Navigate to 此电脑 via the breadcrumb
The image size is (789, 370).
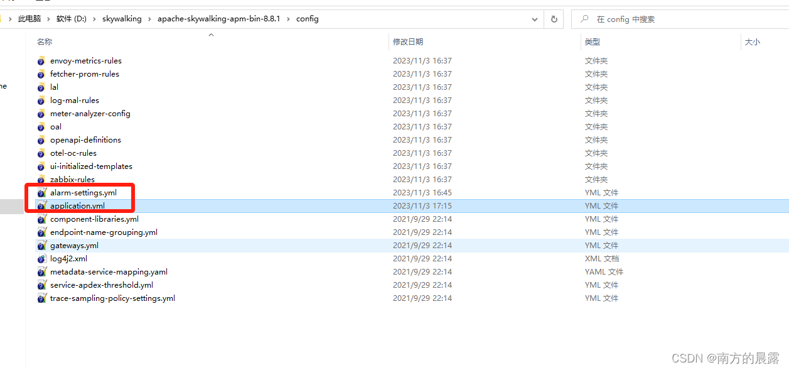click(x=29, y=19)
